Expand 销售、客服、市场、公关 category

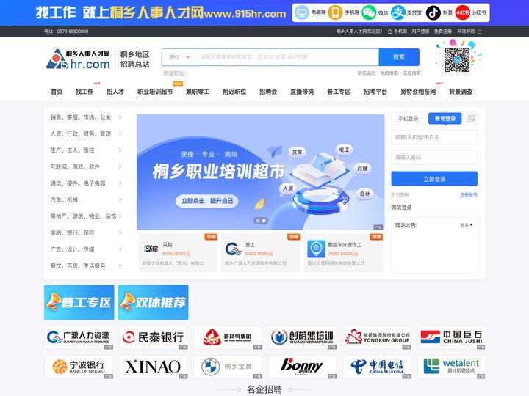(x=85, y=117)
